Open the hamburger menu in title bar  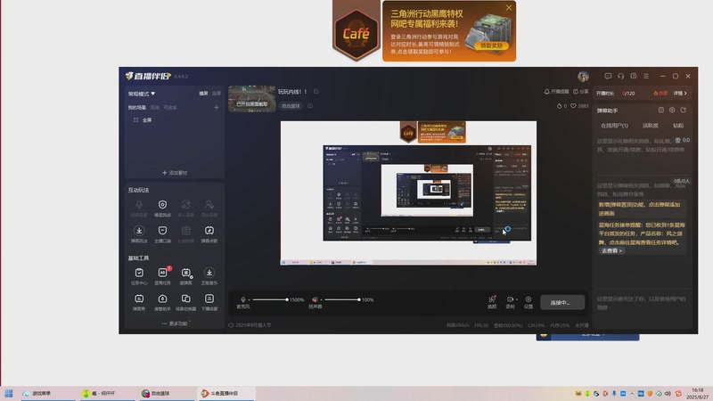646,76
